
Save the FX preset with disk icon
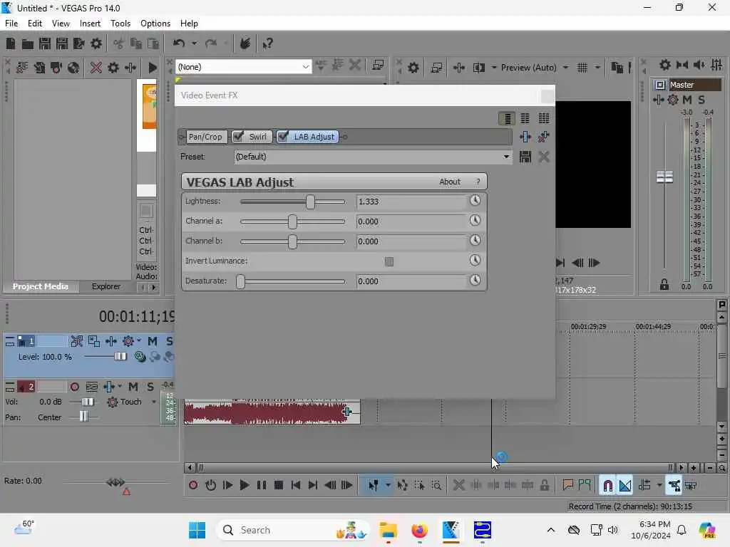click(x=525, y=157)
